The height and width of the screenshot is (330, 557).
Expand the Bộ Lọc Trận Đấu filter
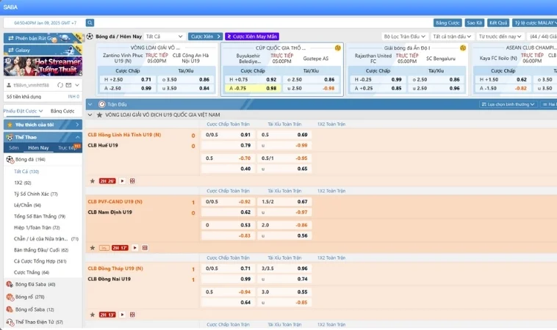pos(404,36)
